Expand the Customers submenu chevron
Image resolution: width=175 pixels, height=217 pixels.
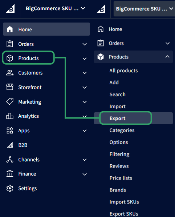pyautogui.click(x=85, y=73)
